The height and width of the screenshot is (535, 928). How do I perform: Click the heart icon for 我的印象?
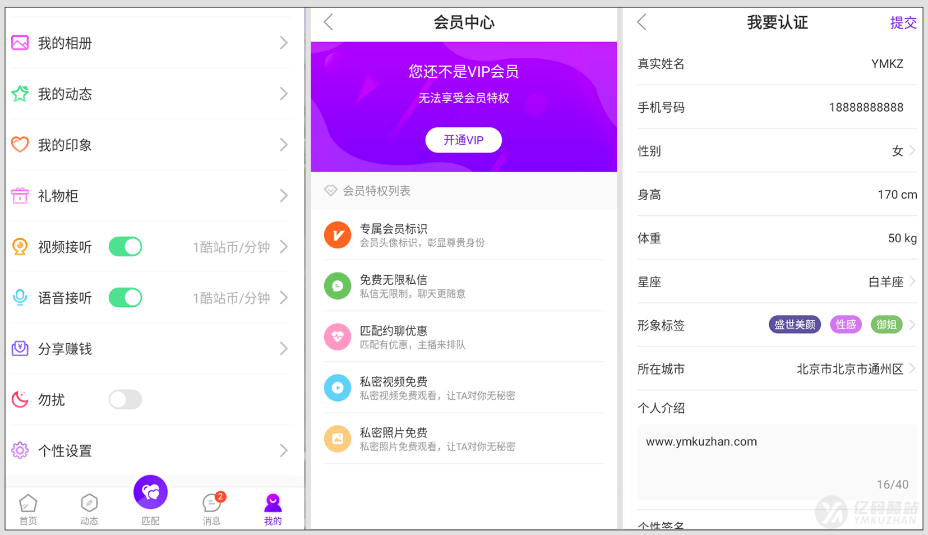(x=20, y=145)
